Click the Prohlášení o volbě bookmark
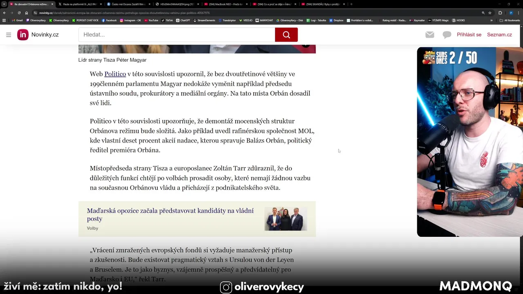The height and width of the screenshot is (294, 523). [x=360, y=20]
